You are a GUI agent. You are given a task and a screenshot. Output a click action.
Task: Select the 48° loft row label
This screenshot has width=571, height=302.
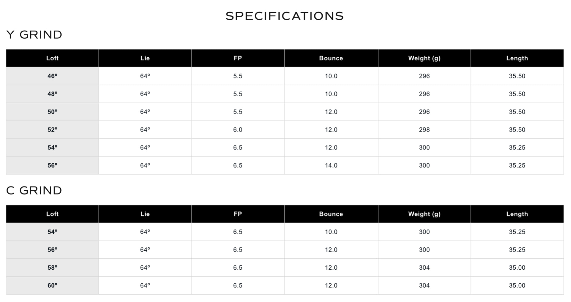coord(52,94)
